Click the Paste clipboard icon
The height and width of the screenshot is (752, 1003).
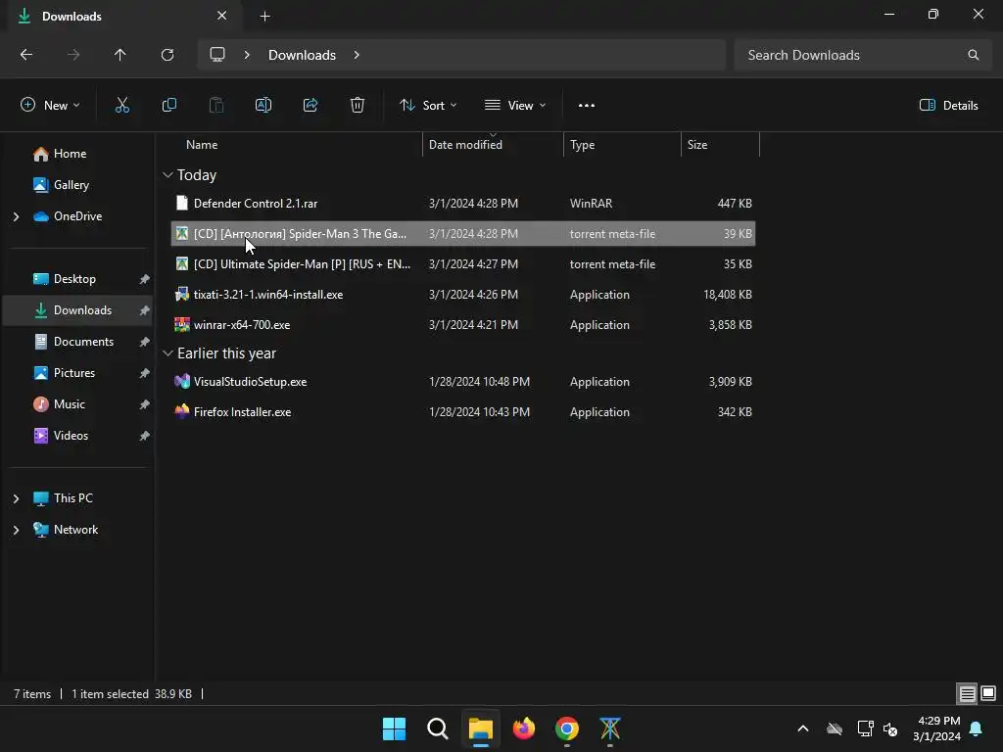(x=216, y=106)
